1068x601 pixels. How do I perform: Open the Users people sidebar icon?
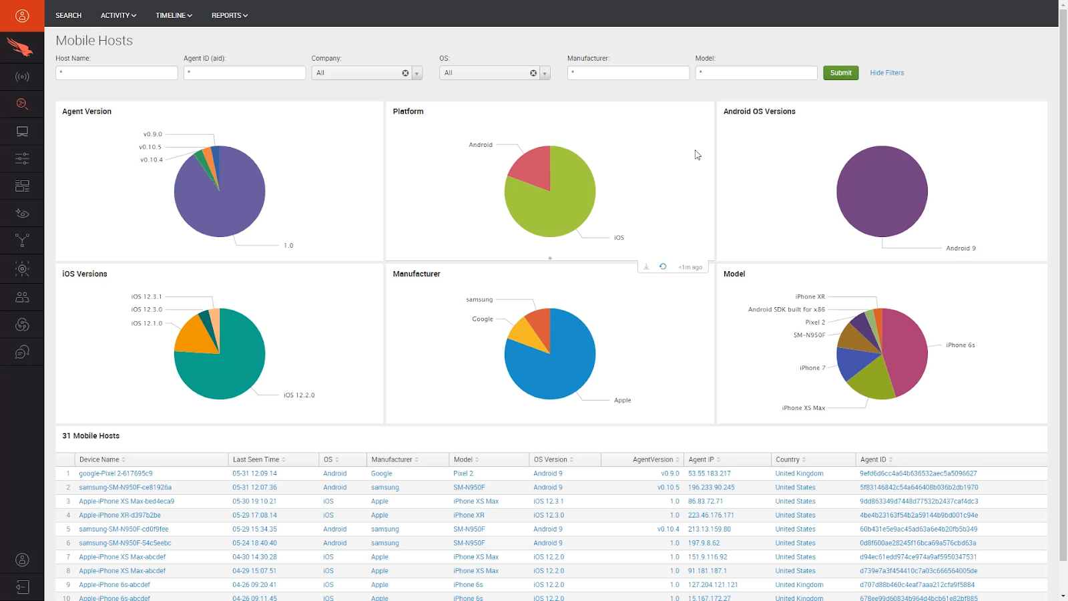coord(22,297)
